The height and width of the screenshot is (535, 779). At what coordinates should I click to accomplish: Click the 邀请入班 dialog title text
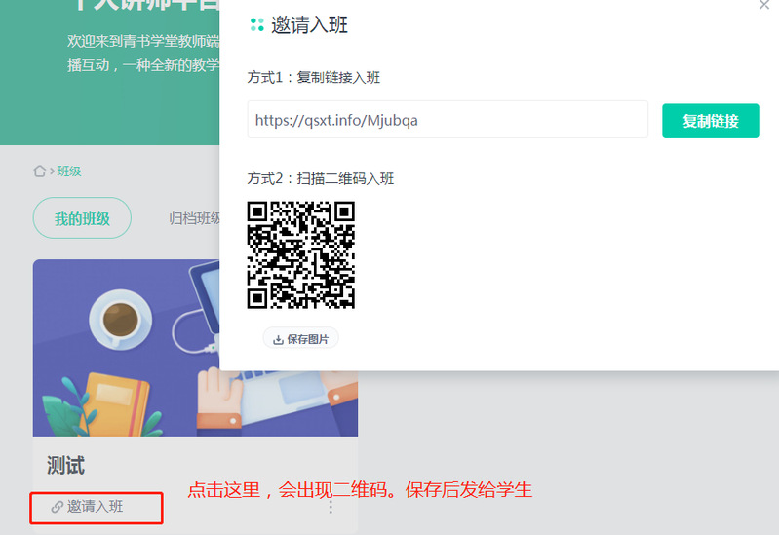[310, 25]
